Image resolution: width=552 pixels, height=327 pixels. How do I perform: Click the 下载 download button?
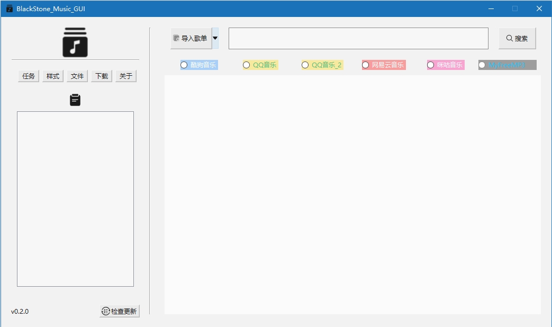point(102,76)
